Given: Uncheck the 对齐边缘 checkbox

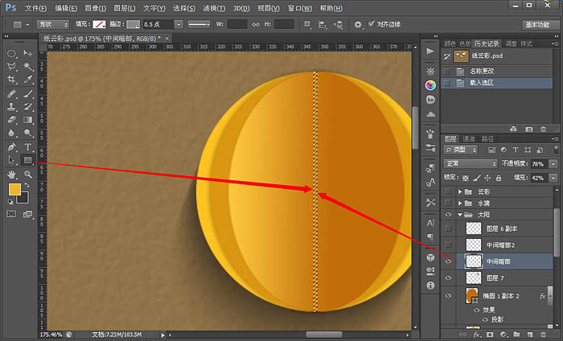Looking at the screenshot, I should [372, 24].
